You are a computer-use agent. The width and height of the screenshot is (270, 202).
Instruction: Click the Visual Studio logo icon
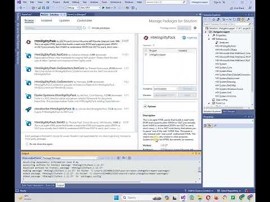click(19, 2)
